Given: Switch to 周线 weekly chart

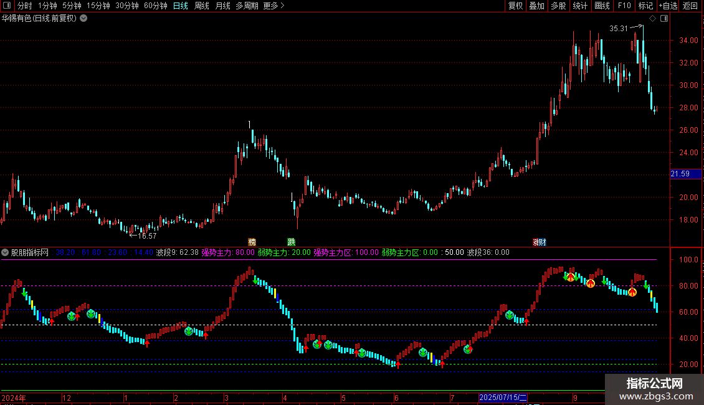Looking at the screenshot, I should 202,6.
